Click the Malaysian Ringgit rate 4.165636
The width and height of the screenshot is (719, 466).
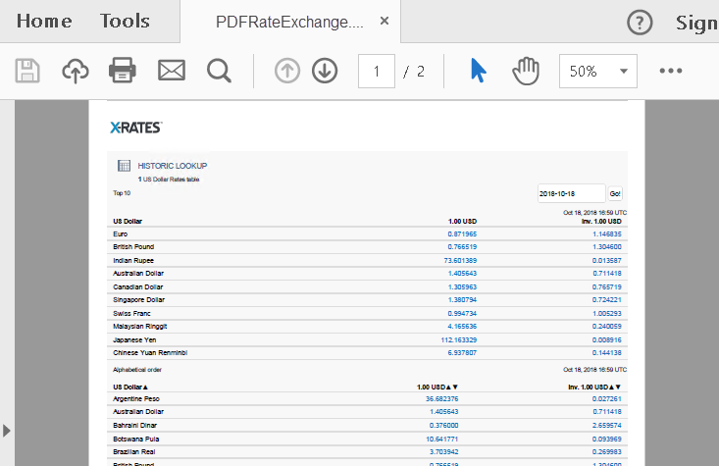pyautogui.click(x=462, y=326)
